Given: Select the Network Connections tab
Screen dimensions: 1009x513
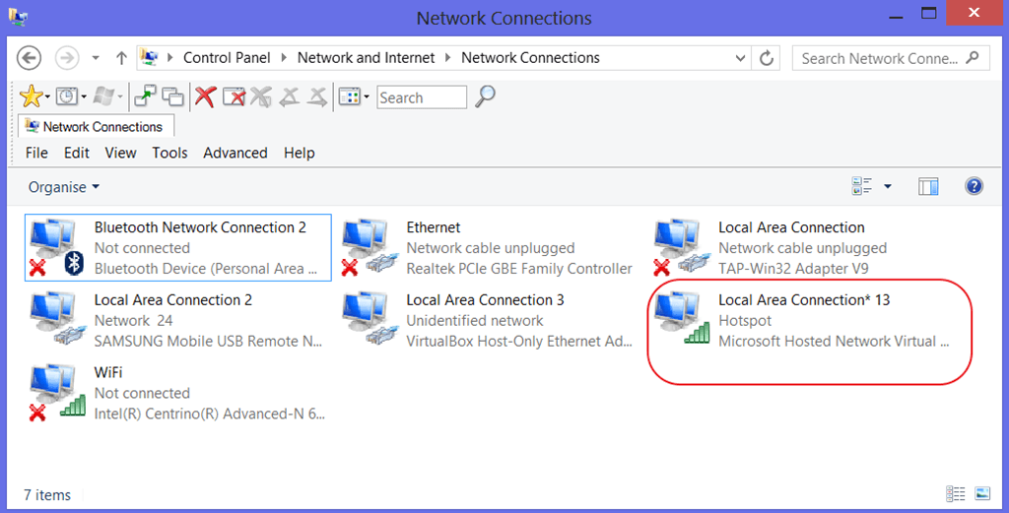Looking at the screenshot, I should (x=96, y=126).
